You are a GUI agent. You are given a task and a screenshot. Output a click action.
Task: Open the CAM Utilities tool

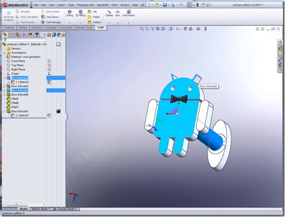pos(109,14)
